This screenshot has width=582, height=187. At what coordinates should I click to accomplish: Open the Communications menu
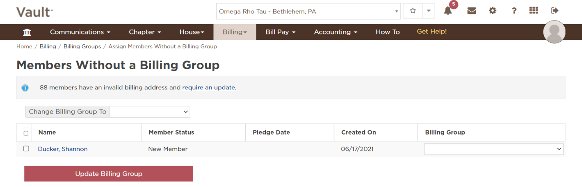pos(80,32)
